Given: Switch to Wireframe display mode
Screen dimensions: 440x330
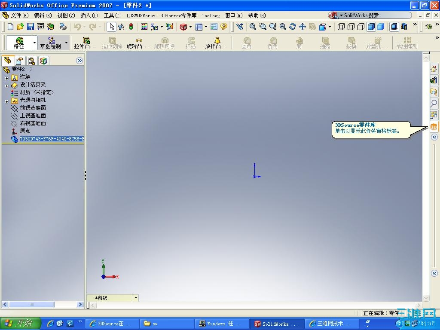Looking at the screenshot, I should click(341, 27).
